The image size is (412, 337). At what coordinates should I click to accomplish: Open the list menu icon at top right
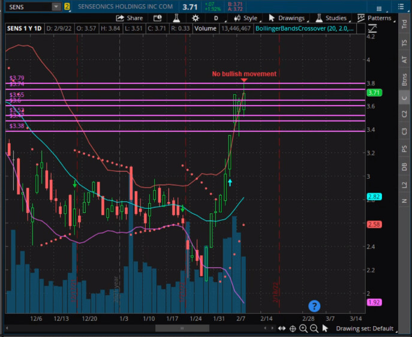tap(401, 7)
